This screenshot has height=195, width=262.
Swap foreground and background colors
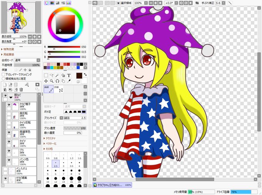coord(85,75)
